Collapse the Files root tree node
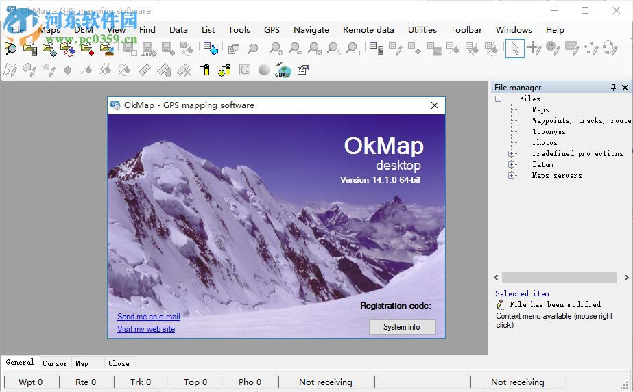The height and width of the screenshot is (392, 633). click(498, 99)
